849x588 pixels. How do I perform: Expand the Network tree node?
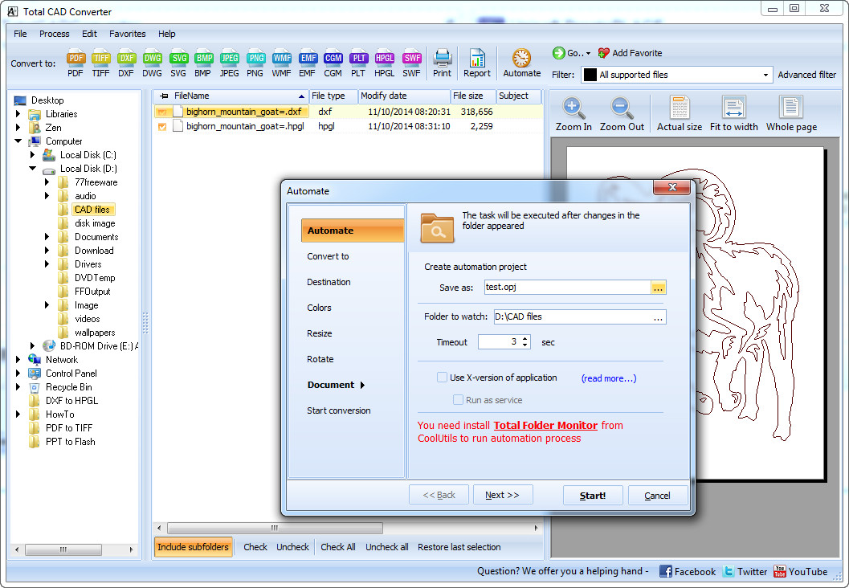pos(18,360)
